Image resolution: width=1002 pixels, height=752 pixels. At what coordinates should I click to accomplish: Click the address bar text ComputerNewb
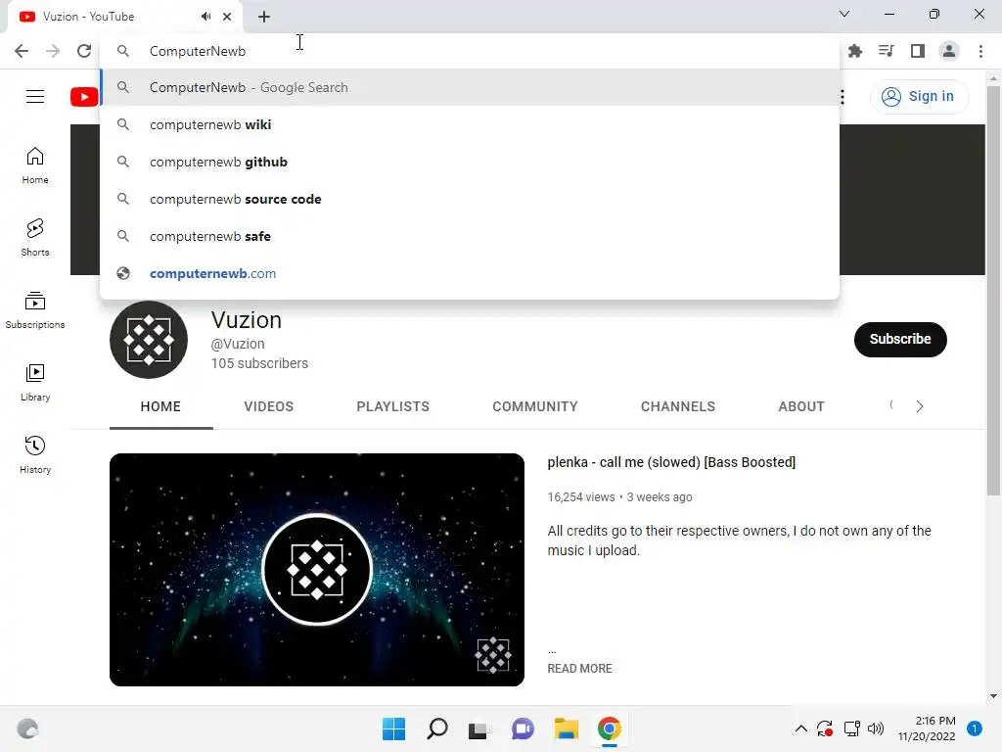(198, 51)
